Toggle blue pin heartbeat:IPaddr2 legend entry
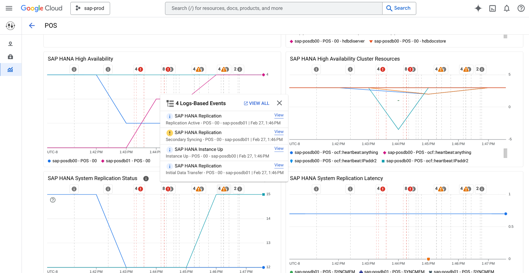Viewport: 529px width, 273px height. (x=333, y=161)
